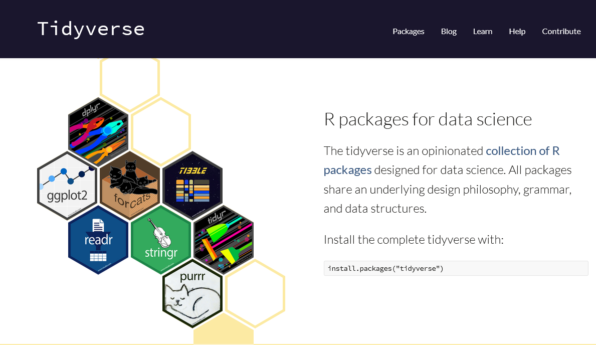The width and height of the screenshot is (596, 345).
Task: Visit the Contribute page
Action: click(x=561, y=31)
